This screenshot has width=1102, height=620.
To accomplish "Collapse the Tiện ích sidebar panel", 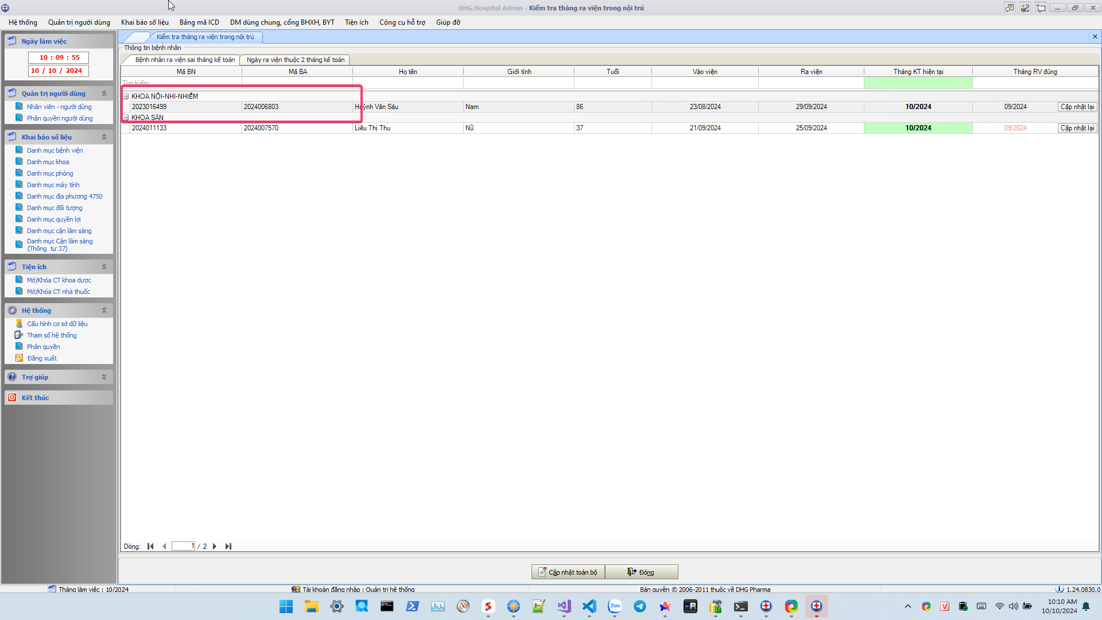I will click(104, 267).
